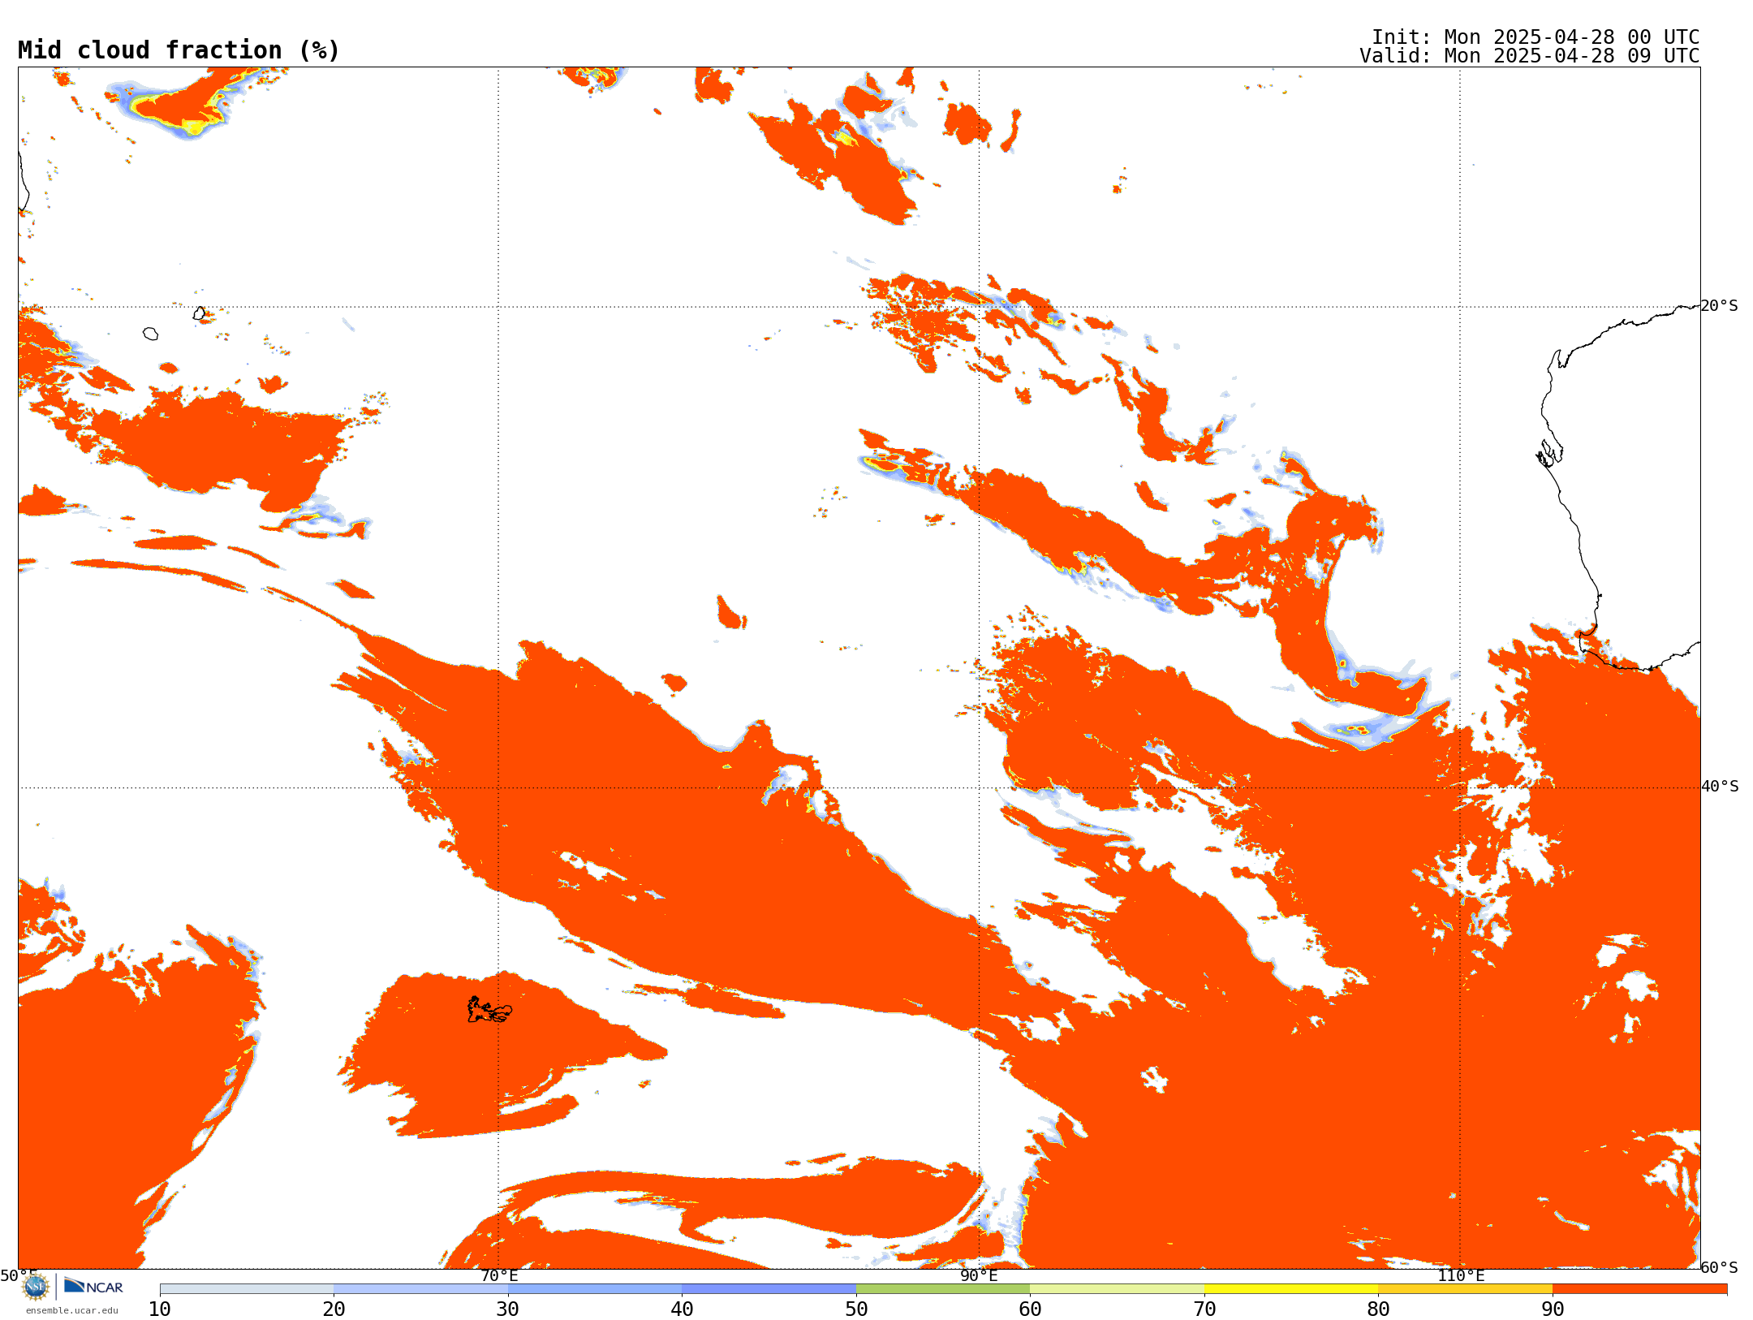Viewport: 1753px width, 1320px height.
Task: Click the 30–40 blue colorbar segment
Action: (x=595, y=1289)
